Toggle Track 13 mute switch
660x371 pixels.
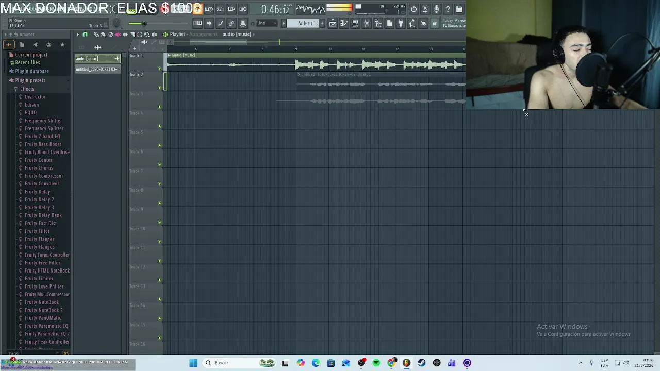pyautogui.click(x=160, y=299)
